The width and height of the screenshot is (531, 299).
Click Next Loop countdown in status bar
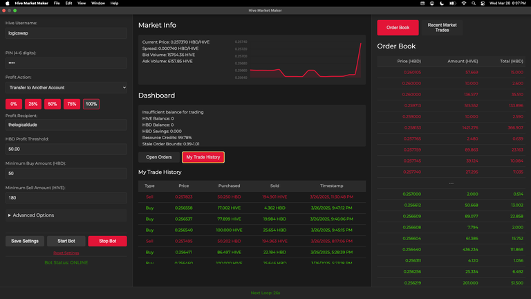pyautogui.click(x=265, y=293)
